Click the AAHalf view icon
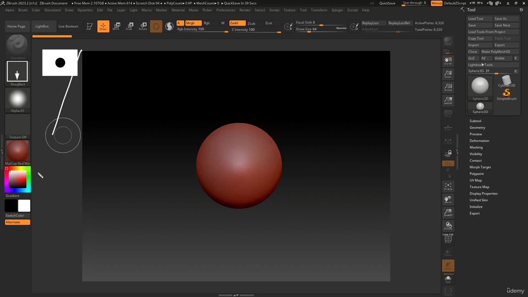 click(x=448, y=100)
